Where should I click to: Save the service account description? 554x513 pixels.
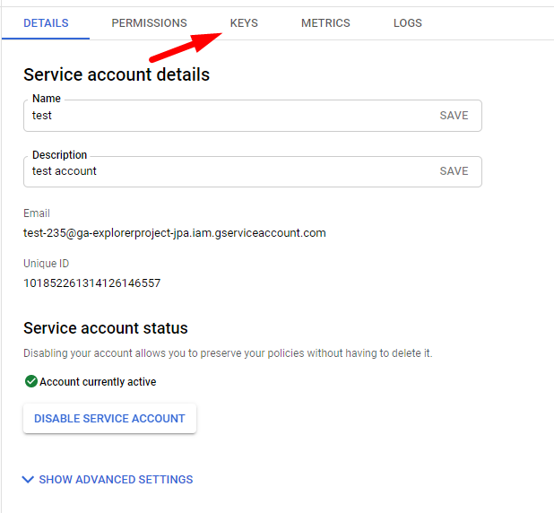click(x=454, y=171)
